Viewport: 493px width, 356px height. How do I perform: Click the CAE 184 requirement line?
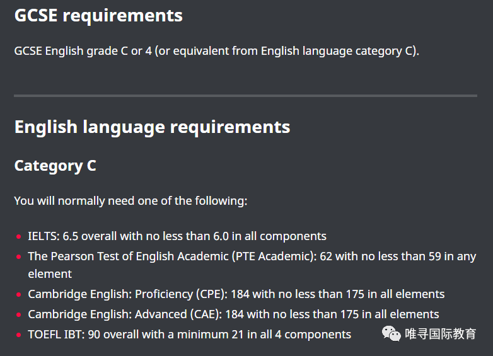click(x=233, y=314)
